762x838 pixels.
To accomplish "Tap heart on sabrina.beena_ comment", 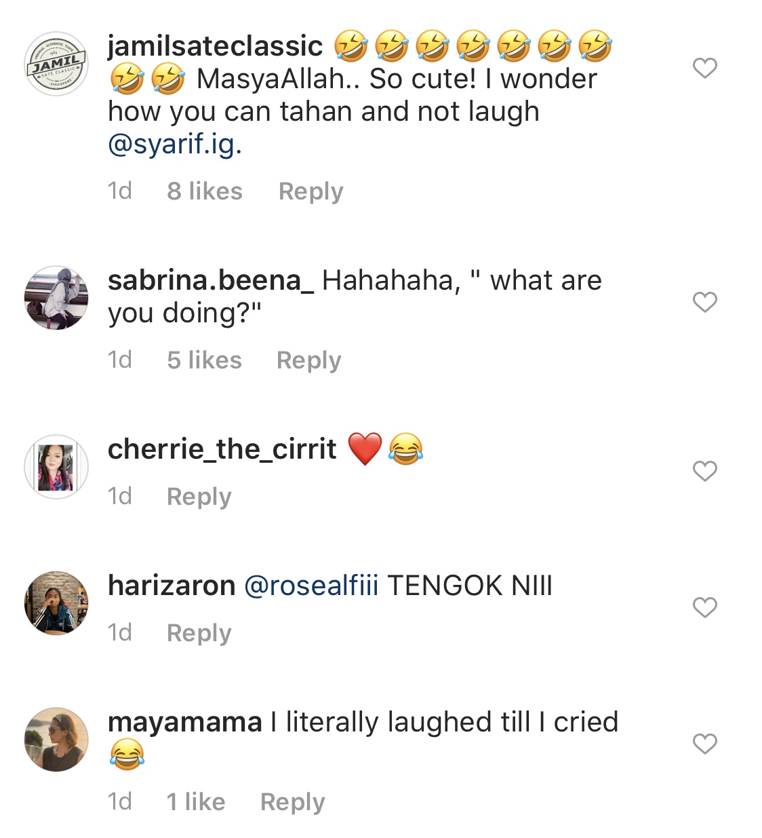I will coord(704,302).
